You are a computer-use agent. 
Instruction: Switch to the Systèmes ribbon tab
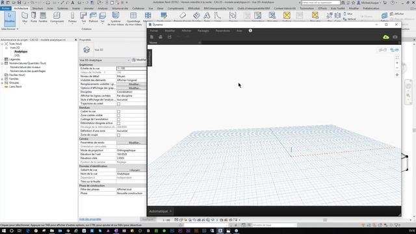tap(62, 8)
